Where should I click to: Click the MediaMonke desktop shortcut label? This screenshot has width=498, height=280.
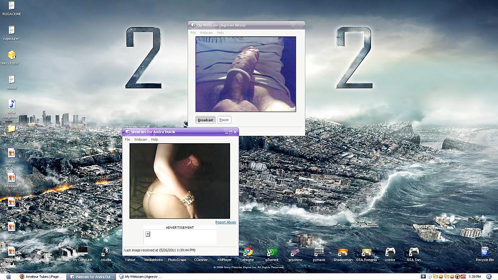(x=153, y=260)
